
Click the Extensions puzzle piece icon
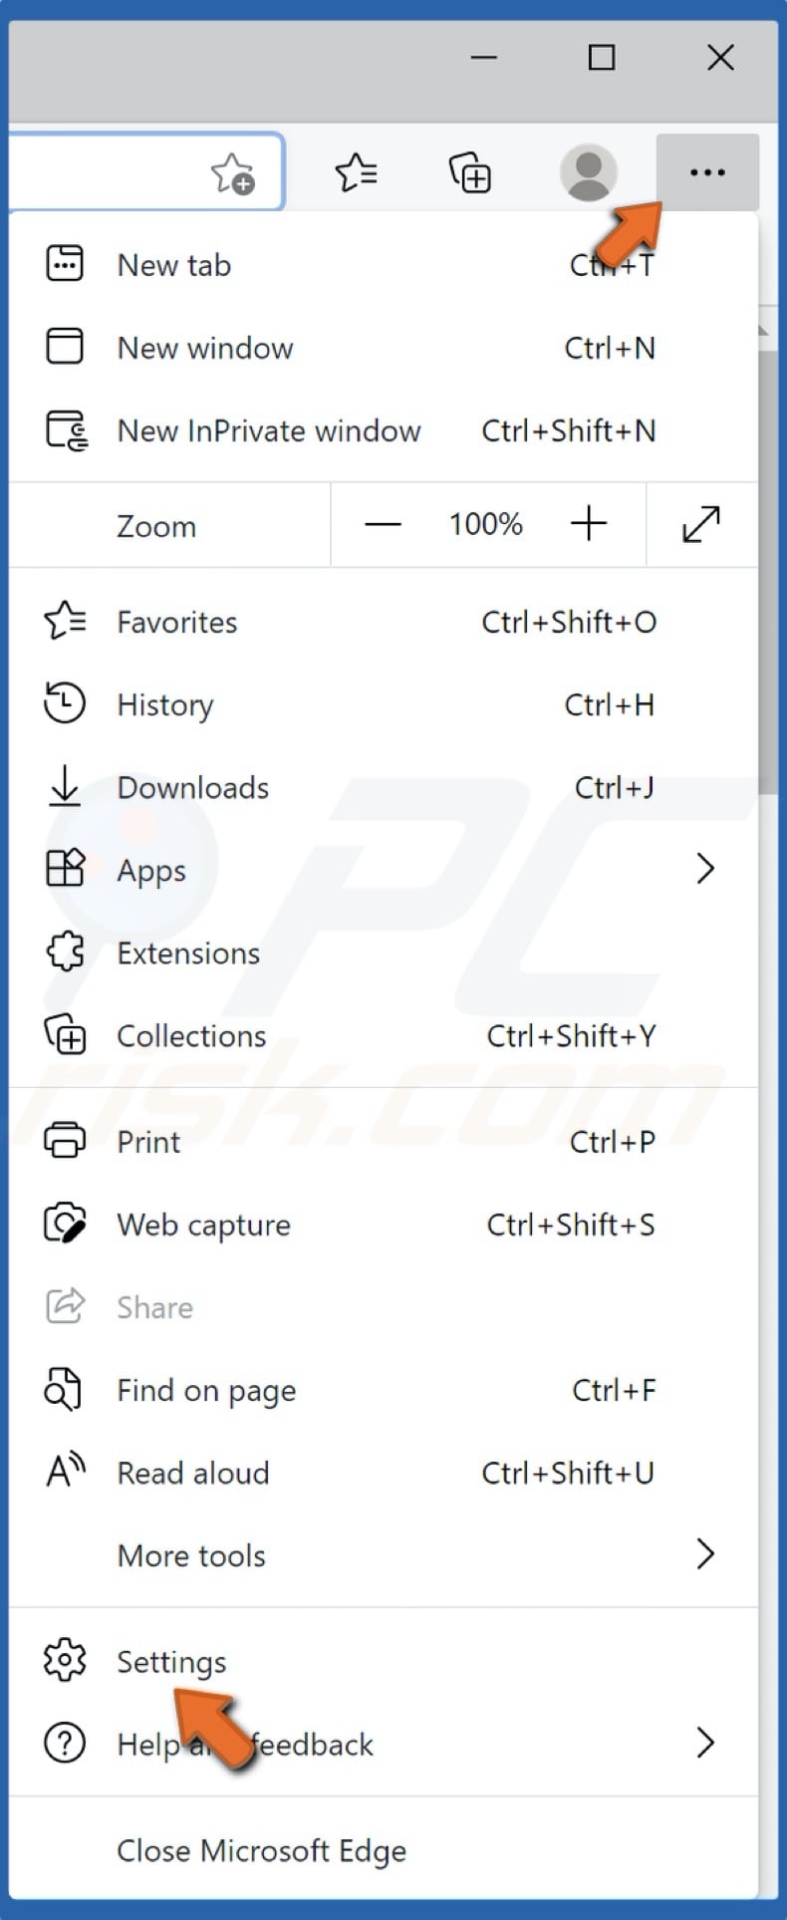(65, 952)
